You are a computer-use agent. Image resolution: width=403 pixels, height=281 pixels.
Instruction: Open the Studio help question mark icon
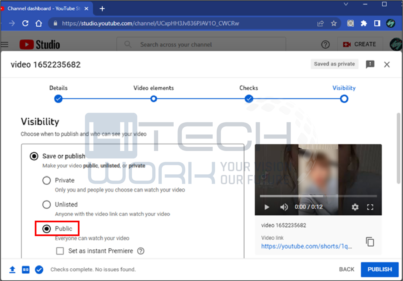click(325, 44)
